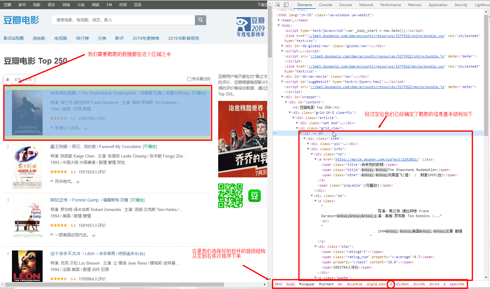Viewport: 490px width, 289px height.
Task: Click the green QR code image
Action: click(x=230, y=196)
